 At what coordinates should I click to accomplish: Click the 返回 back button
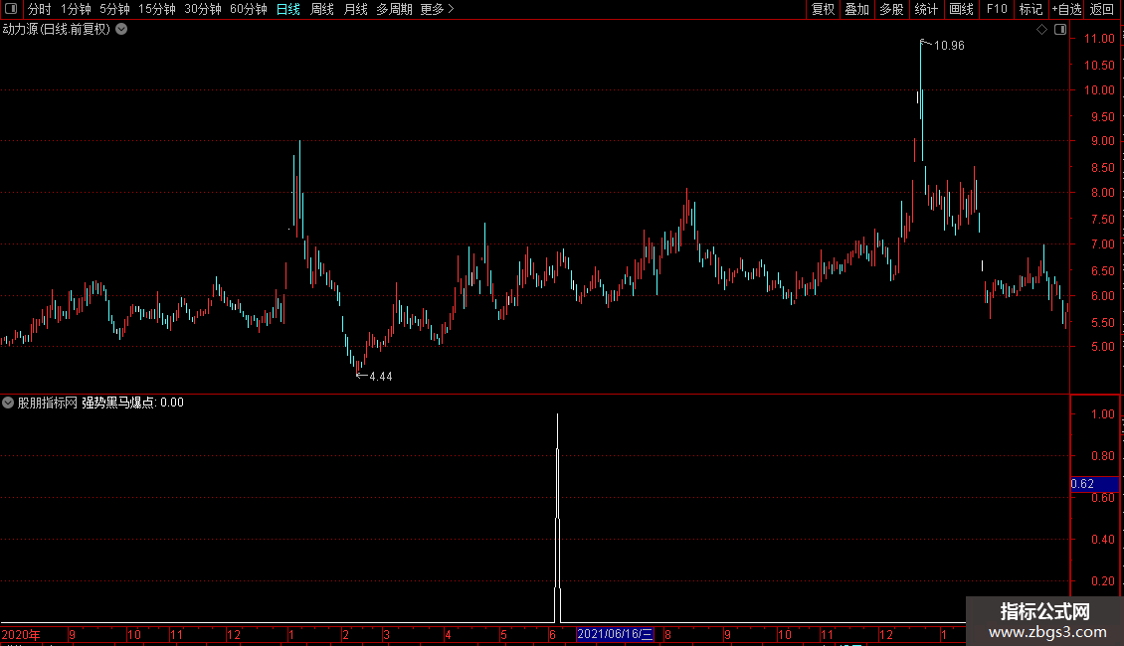1102,9
